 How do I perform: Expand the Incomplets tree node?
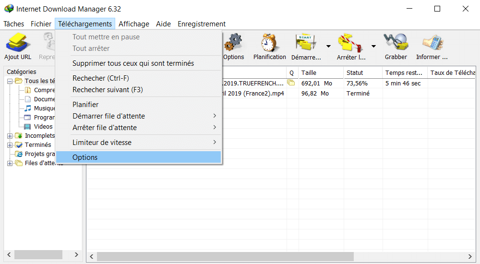(x=10, y=136)
